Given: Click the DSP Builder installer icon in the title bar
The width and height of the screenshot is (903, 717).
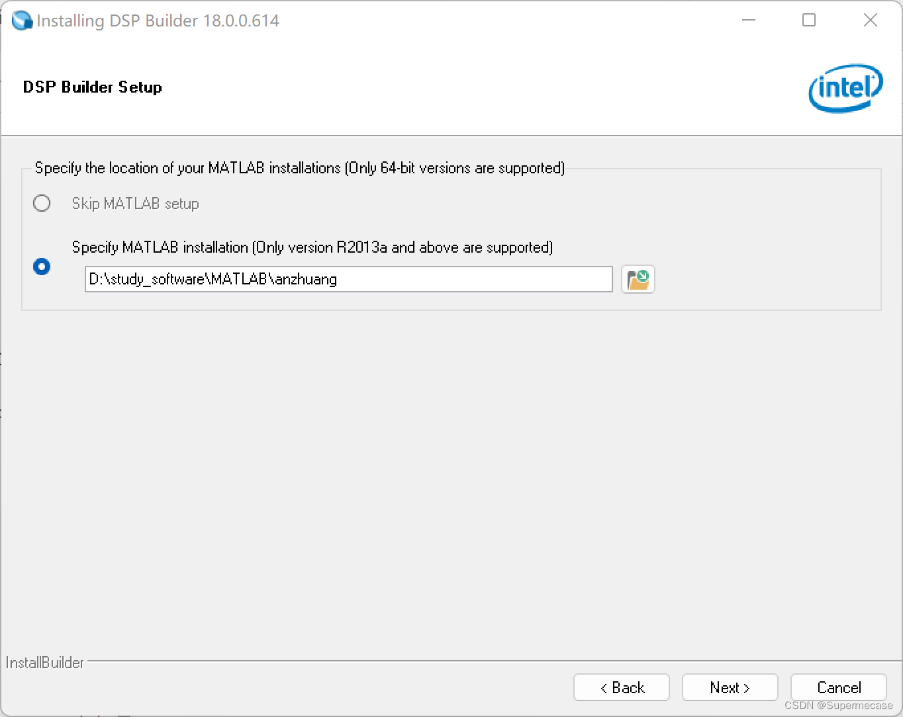Looking at the screenshot, I should pos(22,20).
